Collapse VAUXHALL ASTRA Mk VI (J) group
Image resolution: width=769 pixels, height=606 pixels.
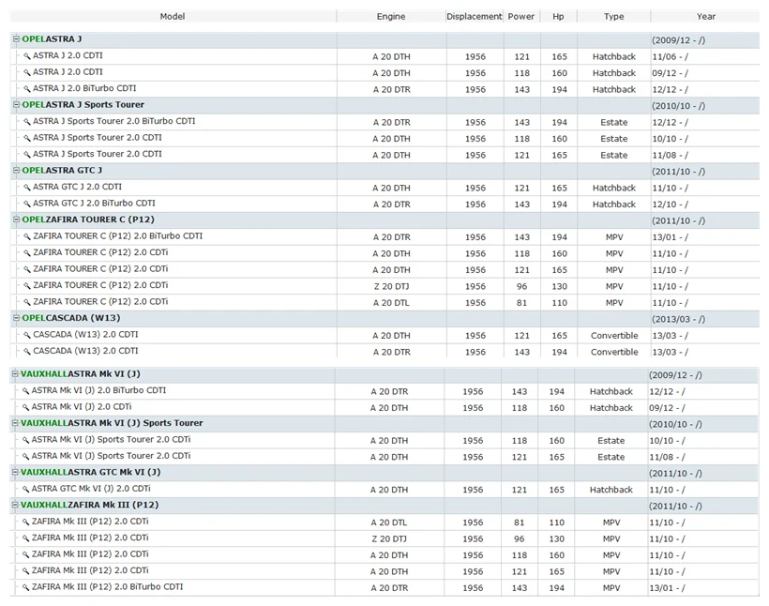[15, 374]
